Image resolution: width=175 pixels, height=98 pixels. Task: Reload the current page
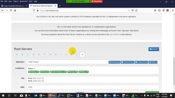11,10
